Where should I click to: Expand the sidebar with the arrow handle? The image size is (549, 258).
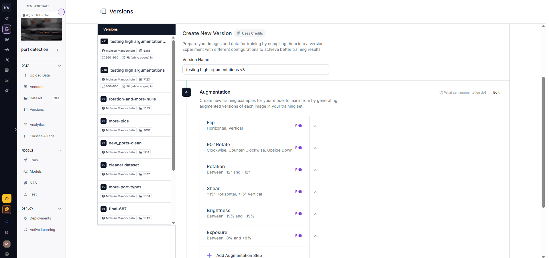coord(15,129)
